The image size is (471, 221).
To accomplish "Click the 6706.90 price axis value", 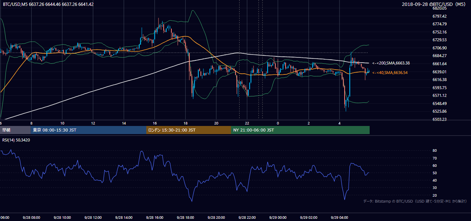I will point(440,48).
